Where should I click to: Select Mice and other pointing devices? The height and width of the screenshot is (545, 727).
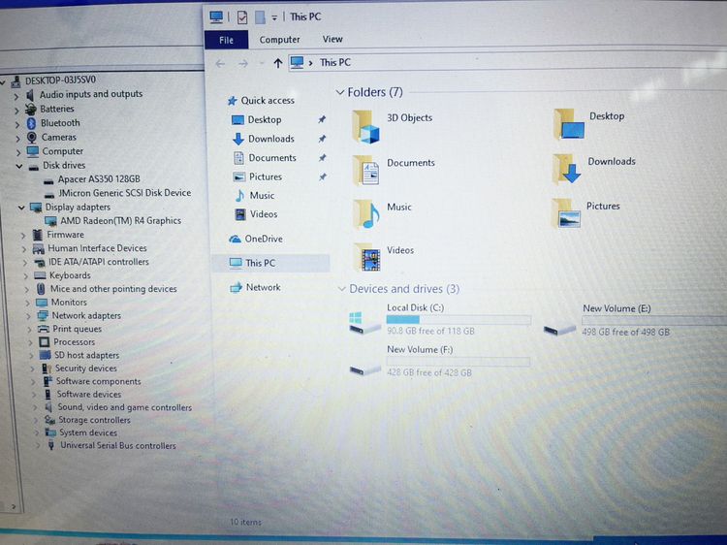pos(113,289)
